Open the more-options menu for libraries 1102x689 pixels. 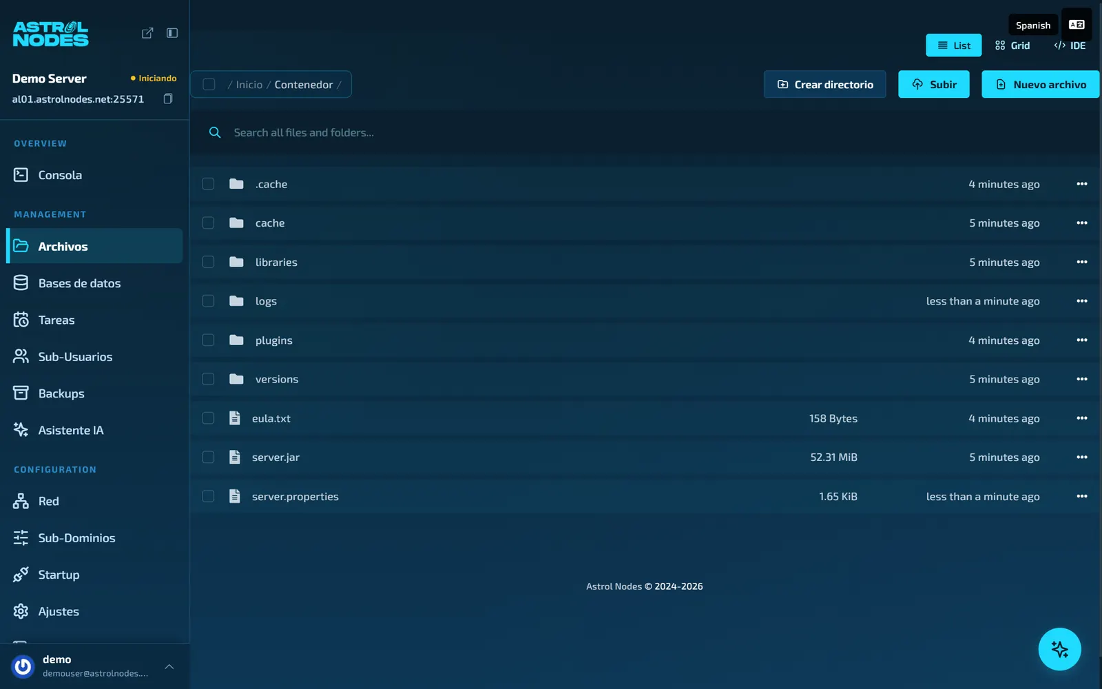click(x=1081, y=262)
